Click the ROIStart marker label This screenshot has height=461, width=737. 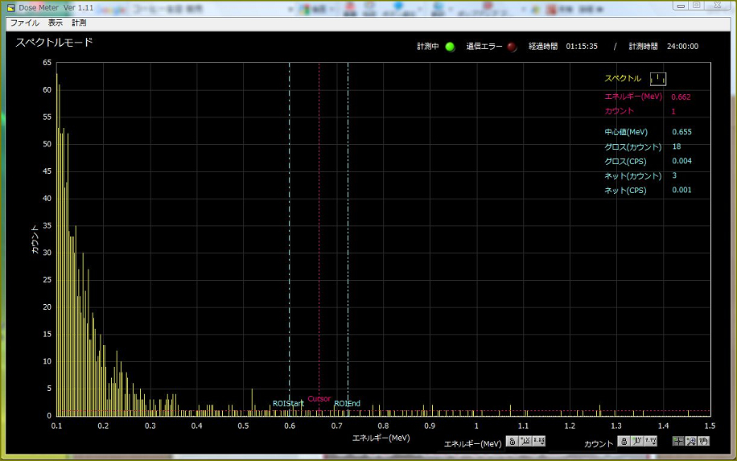coord(288,403)
